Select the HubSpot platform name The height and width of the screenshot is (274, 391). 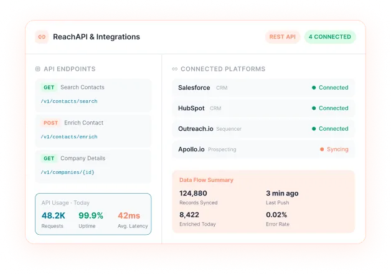click(191, 108)
